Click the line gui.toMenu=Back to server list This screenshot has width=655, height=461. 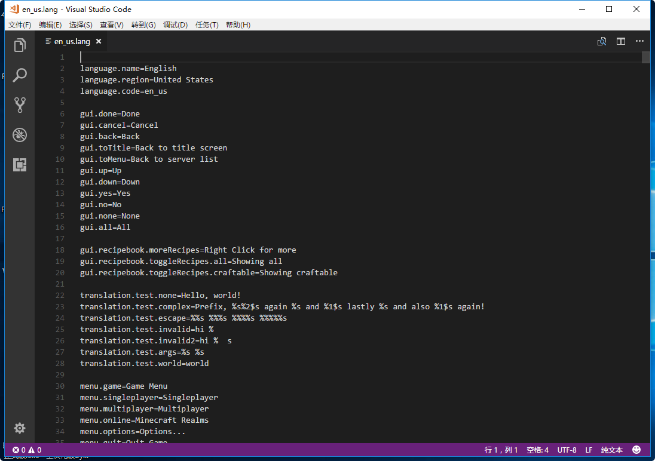(x=149, y=159)
